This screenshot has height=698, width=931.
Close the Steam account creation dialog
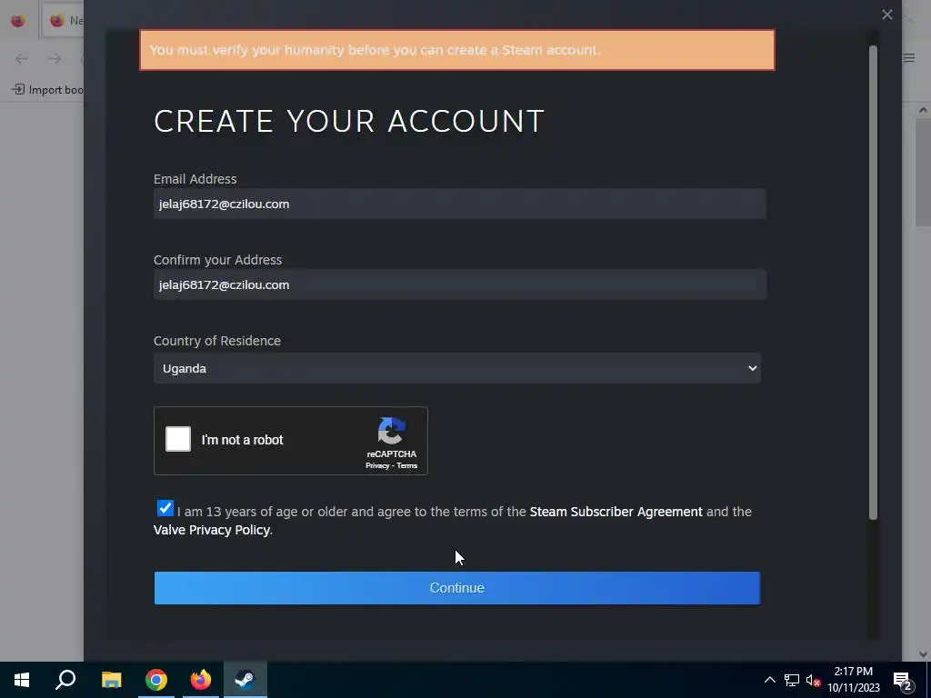pyautogui.click(x=887, y=15)
